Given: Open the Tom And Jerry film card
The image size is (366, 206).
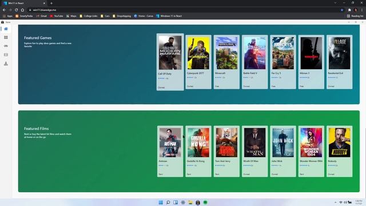Looking at the screenshot, I should (x=226, y=151).
